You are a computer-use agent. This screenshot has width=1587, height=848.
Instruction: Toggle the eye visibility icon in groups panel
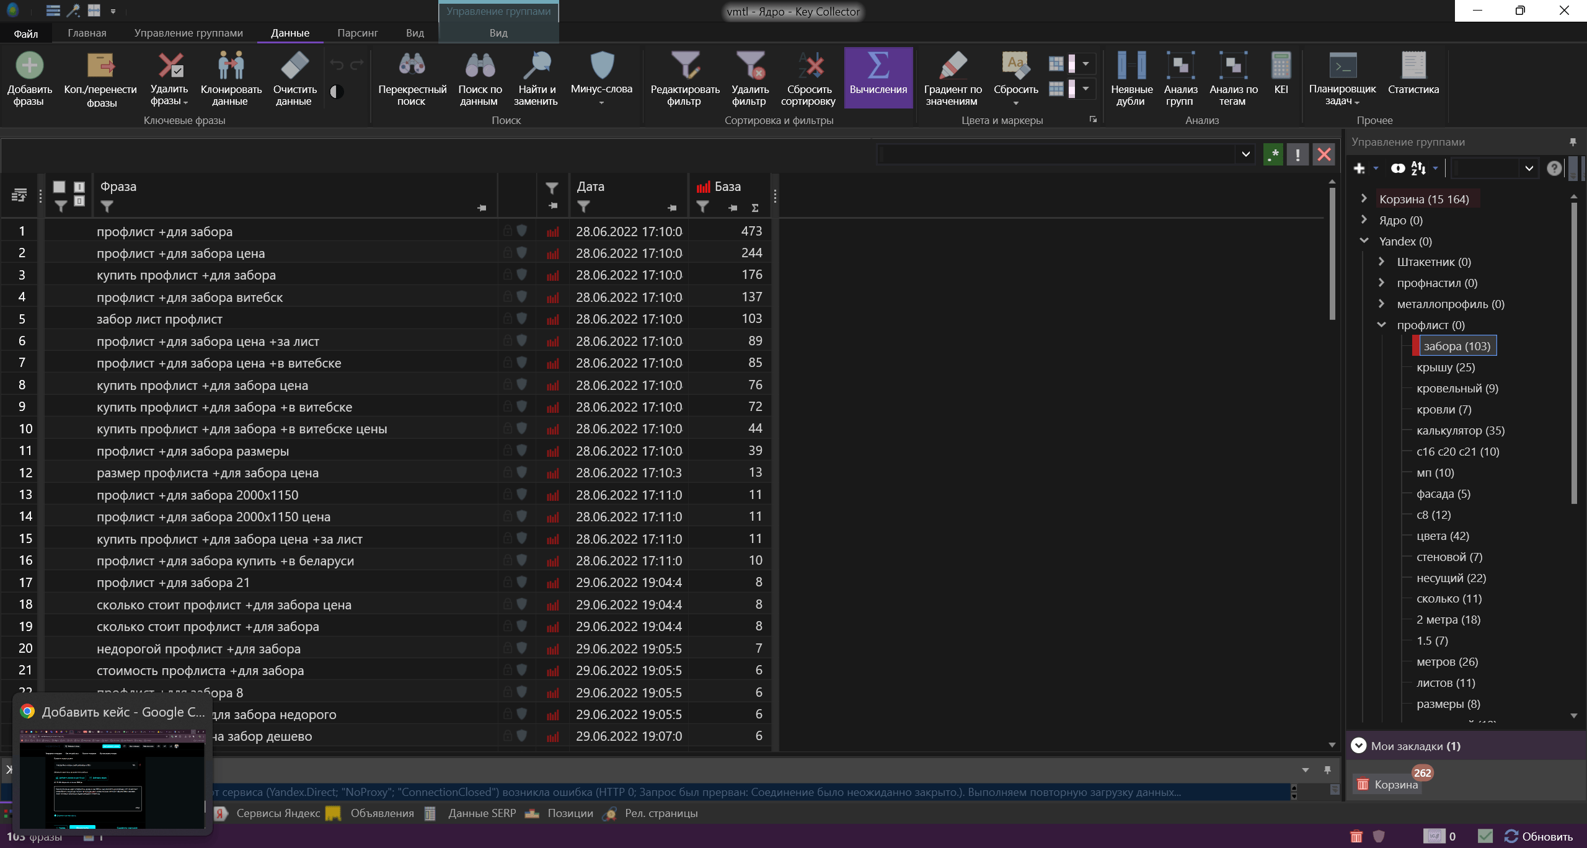click(x=1397, y=168)
